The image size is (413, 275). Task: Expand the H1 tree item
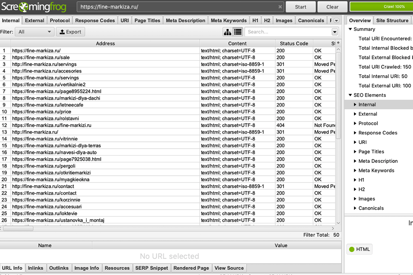pyautogui.click(x=355, y=180)
